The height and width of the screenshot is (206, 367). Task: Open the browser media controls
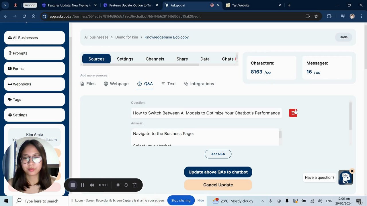click(x=343, y=16)
